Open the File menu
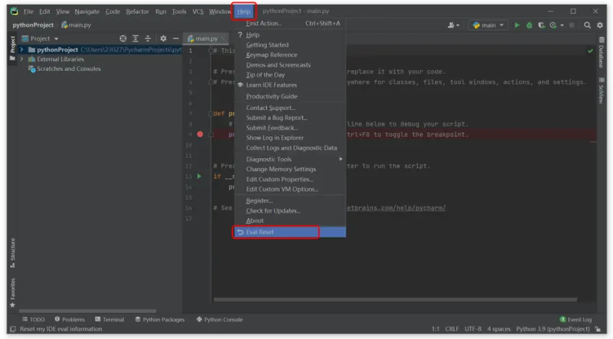The width and height of the screenshot is (613, 339). [x=28, y=11]
